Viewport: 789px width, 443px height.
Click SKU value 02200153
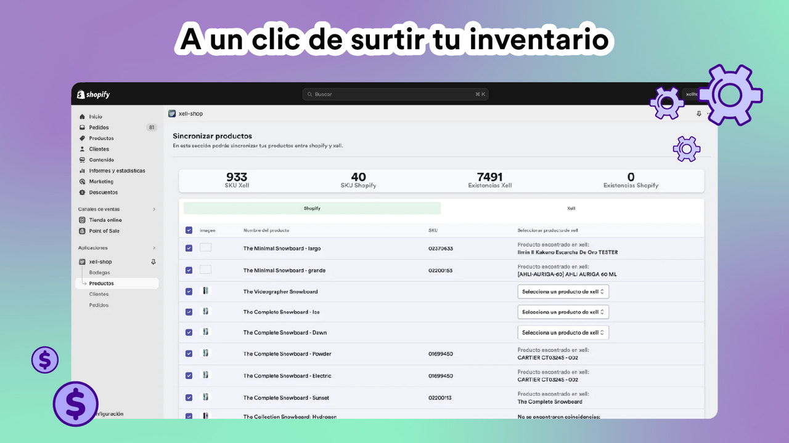441,270
